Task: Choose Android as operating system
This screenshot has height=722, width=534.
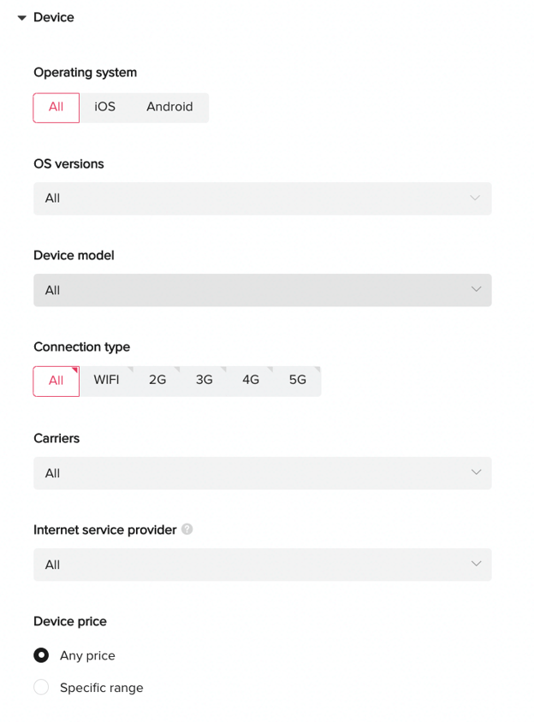Action: (x=169, y=108)
